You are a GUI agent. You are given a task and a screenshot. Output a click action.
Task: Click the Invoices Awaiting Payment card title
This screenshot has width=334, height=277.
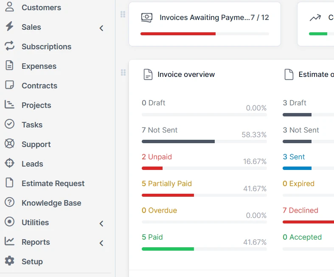pos(205,17)
